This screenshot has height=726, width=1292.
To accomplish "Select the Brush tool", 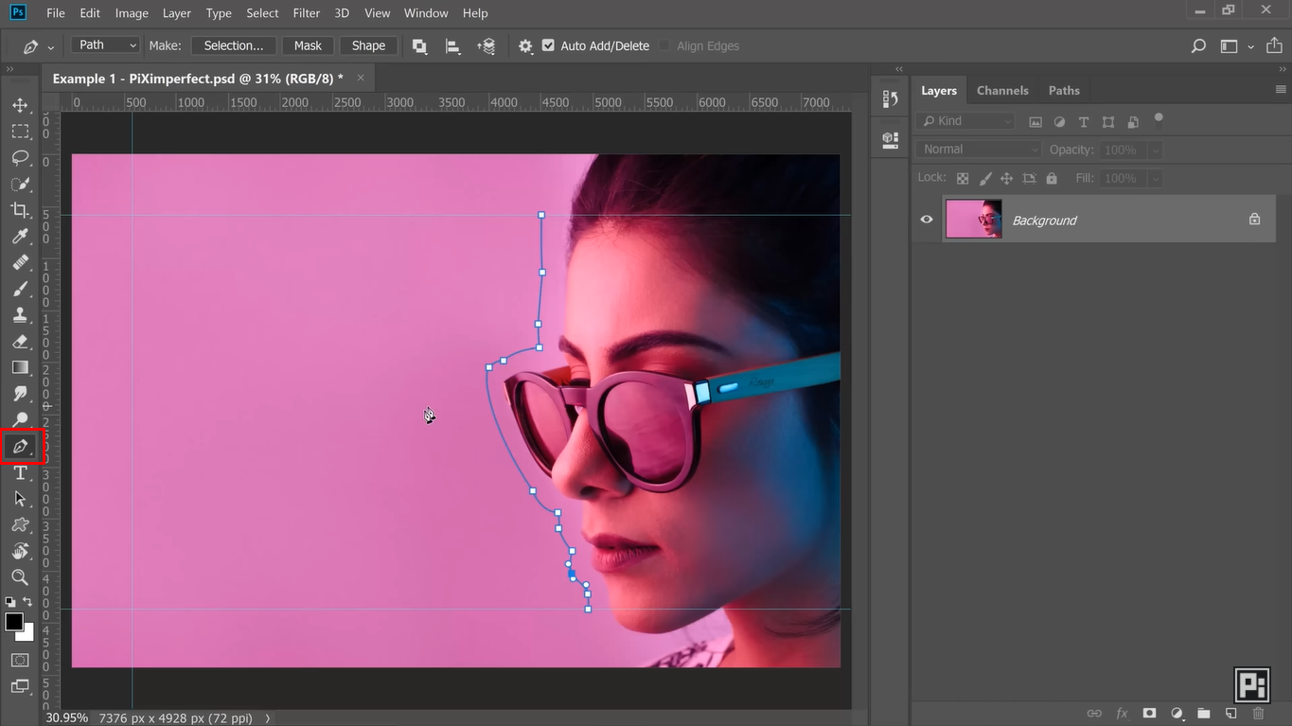I will point(21,289).
